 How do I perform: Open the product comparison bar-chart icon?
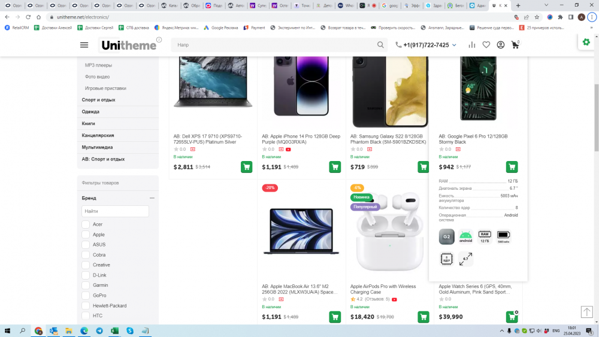pos(472,45)
